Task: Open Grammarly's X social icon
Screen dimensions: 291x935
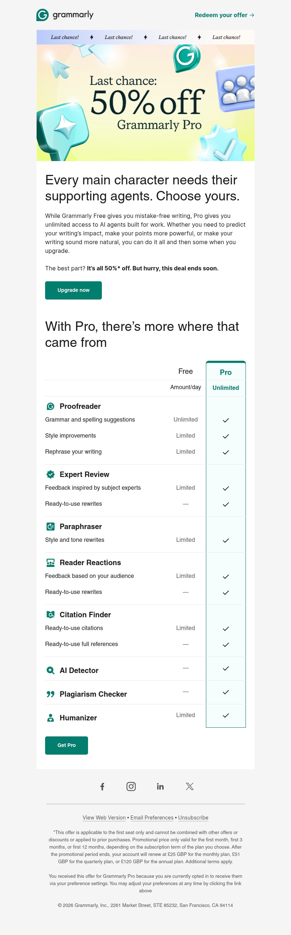Action: 189,786
